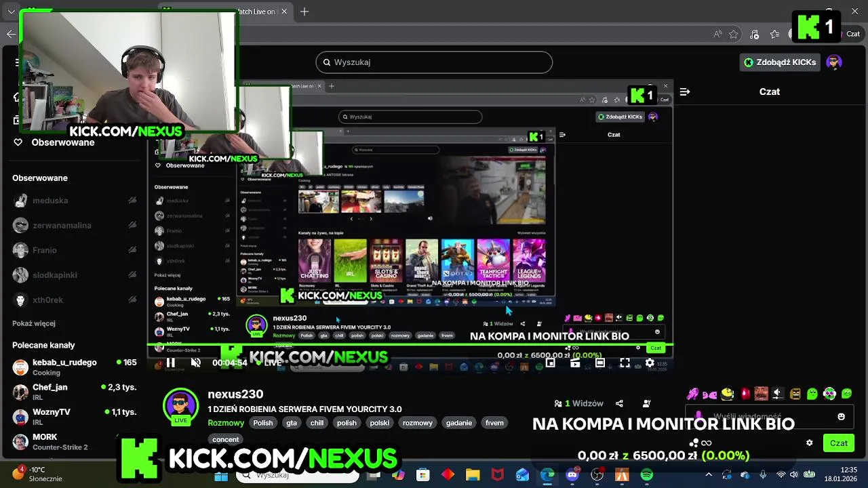Open Discord from the taskbar
Viewport: 868px width, 488px height.
pyautogui.click(x=572, y=475)
